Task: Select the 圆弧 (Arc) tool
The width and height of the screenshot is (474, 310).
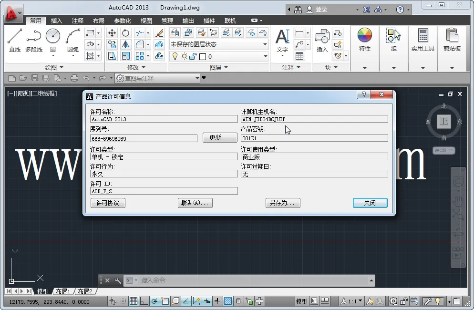Action: (73, 38)
